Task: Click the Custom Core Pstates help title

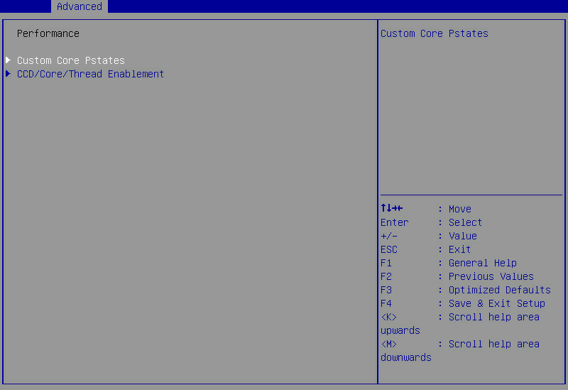Action: (x=435, y=33)
